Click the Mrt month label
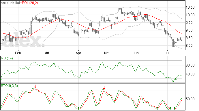The image size is (199, 111). click(47, 53)
